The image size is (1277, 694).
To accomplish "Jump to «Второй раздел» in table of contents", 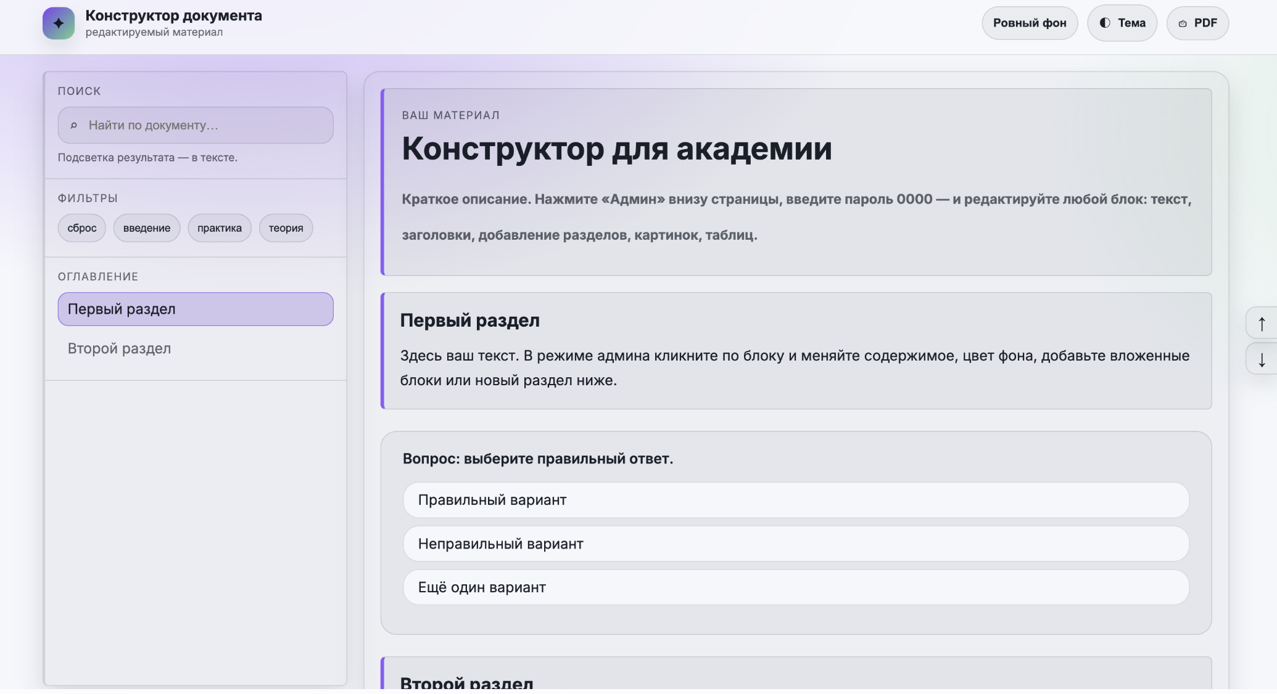I will (x=120, y=348).
